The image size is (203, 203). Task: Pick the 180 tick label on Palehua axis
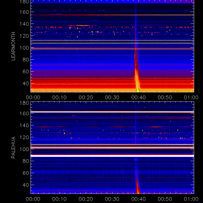click(24, 103)
